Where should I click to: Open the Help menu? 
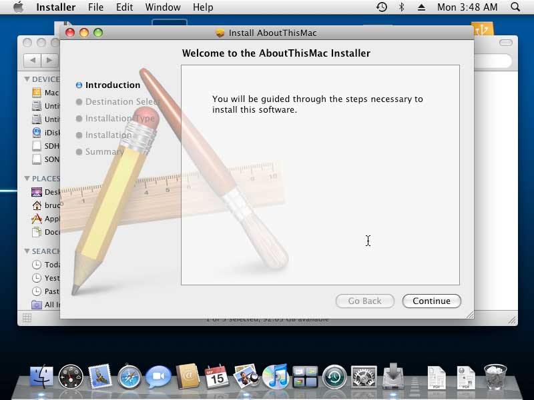pos(203,7)
